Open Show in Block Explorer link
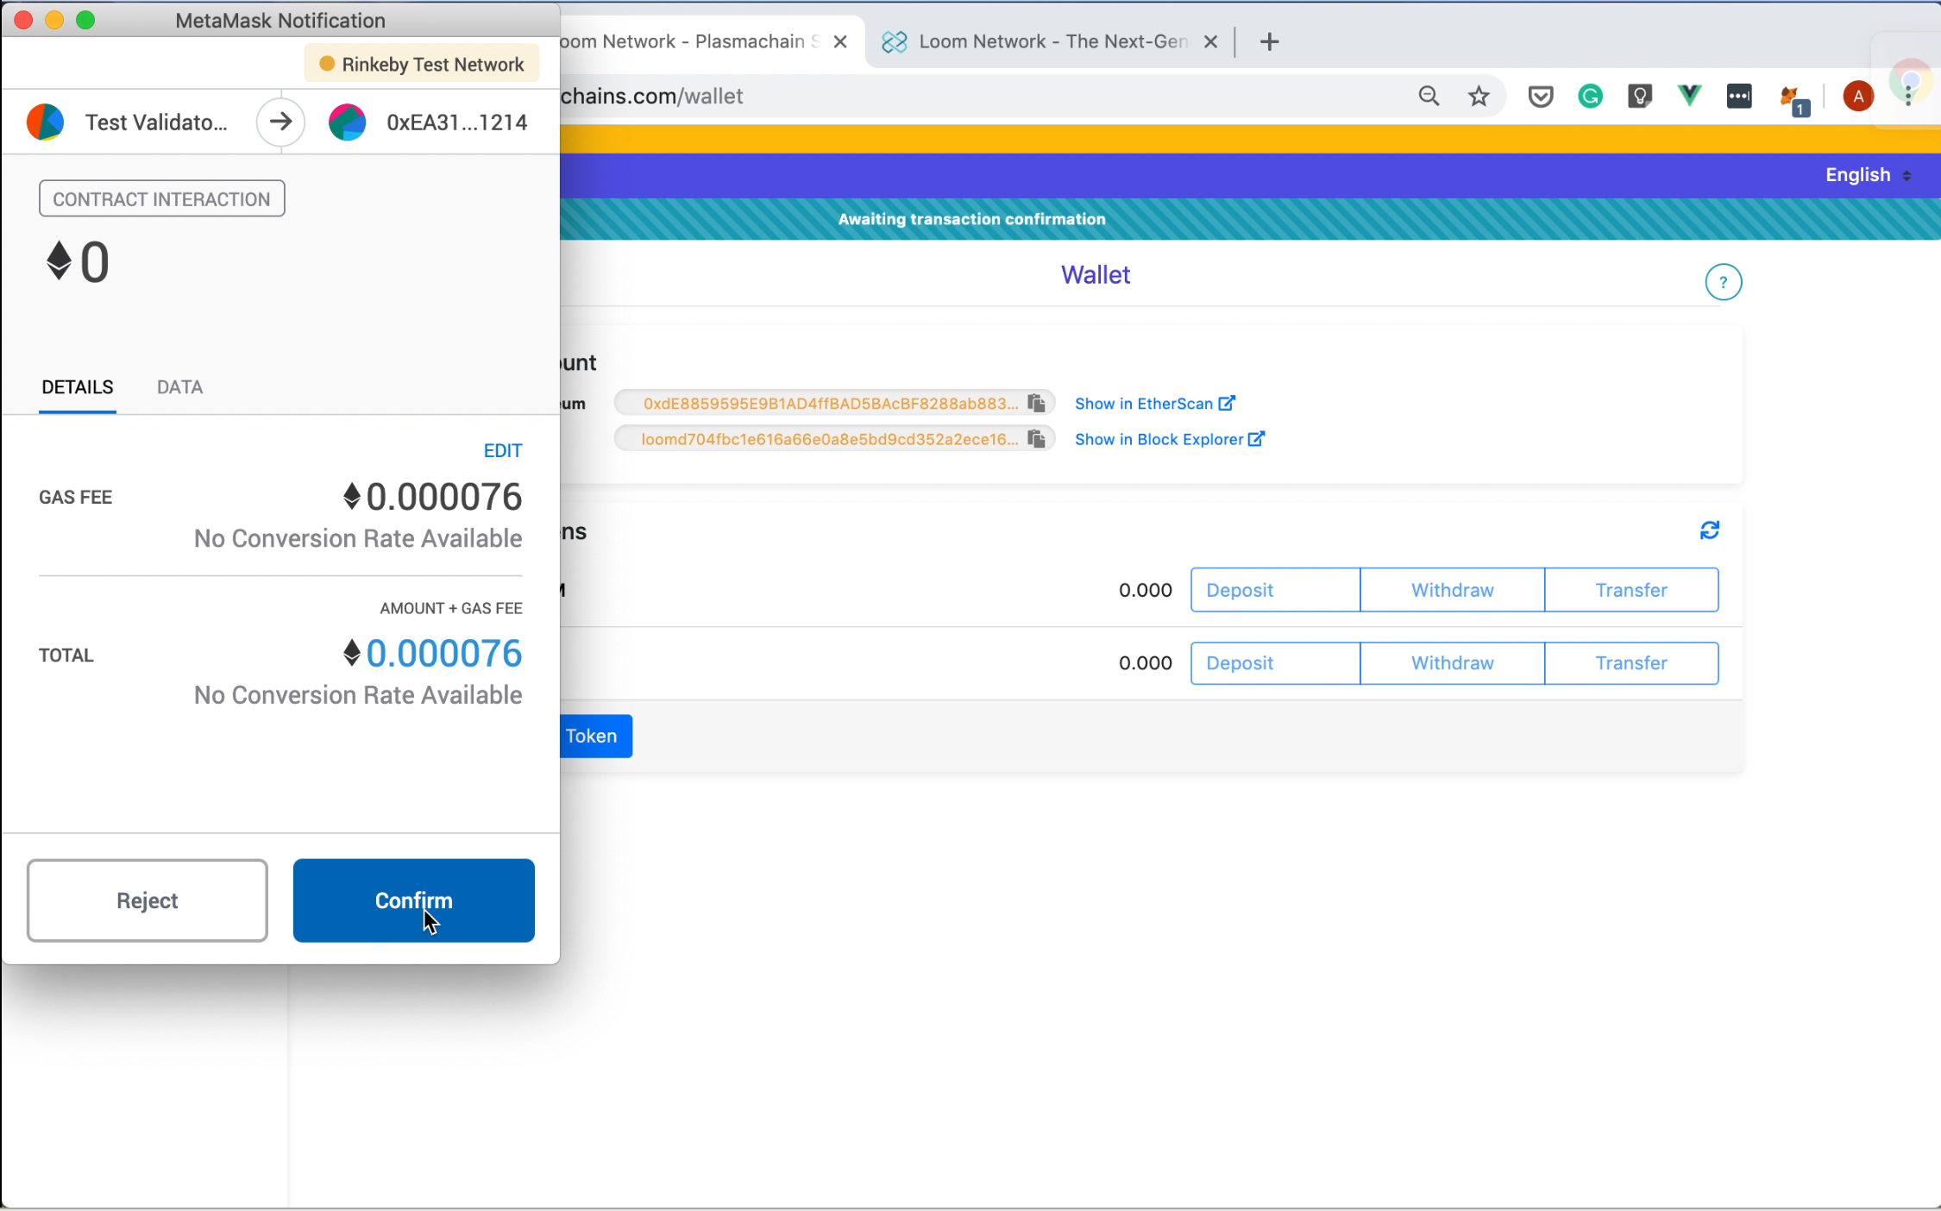This screenshot has width=1941, height=1211. pyautogui.click(x=1170, y=439)
